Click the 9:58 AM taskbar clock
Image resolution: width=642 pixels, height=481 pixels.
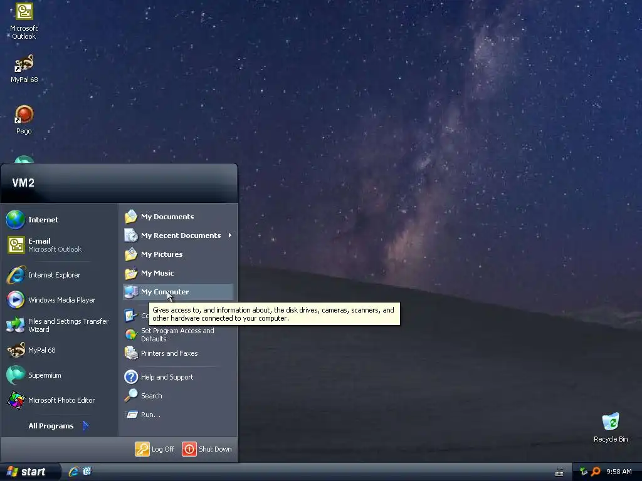(619, 472)
